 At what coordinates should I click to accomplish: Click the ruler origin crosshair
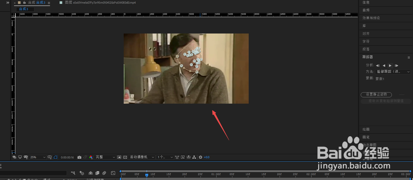tap(13, 15)
